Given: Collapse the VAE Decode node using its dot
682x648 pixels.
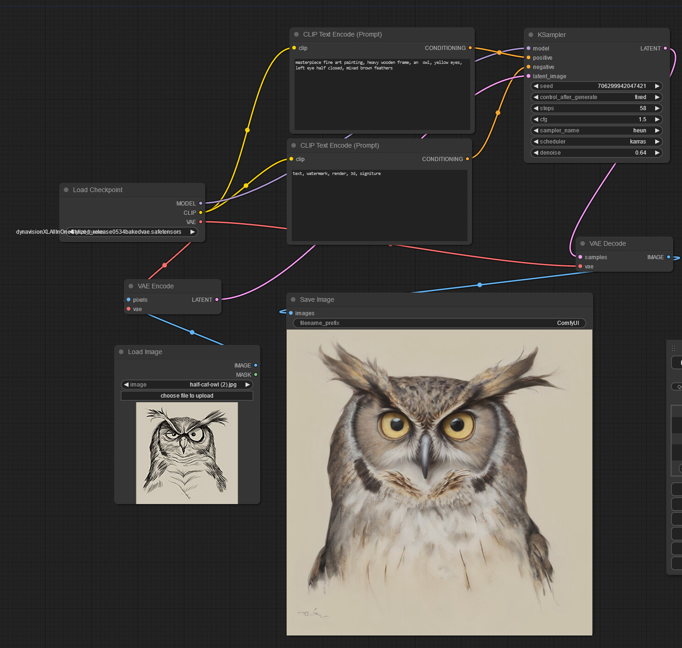Looking at the screenshot, I should [583, 243].
